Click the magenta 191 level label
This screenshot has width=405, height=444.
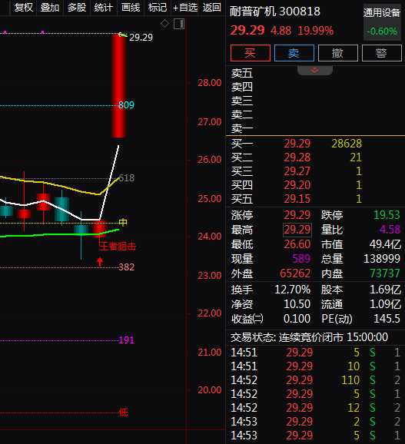point(126,340)
